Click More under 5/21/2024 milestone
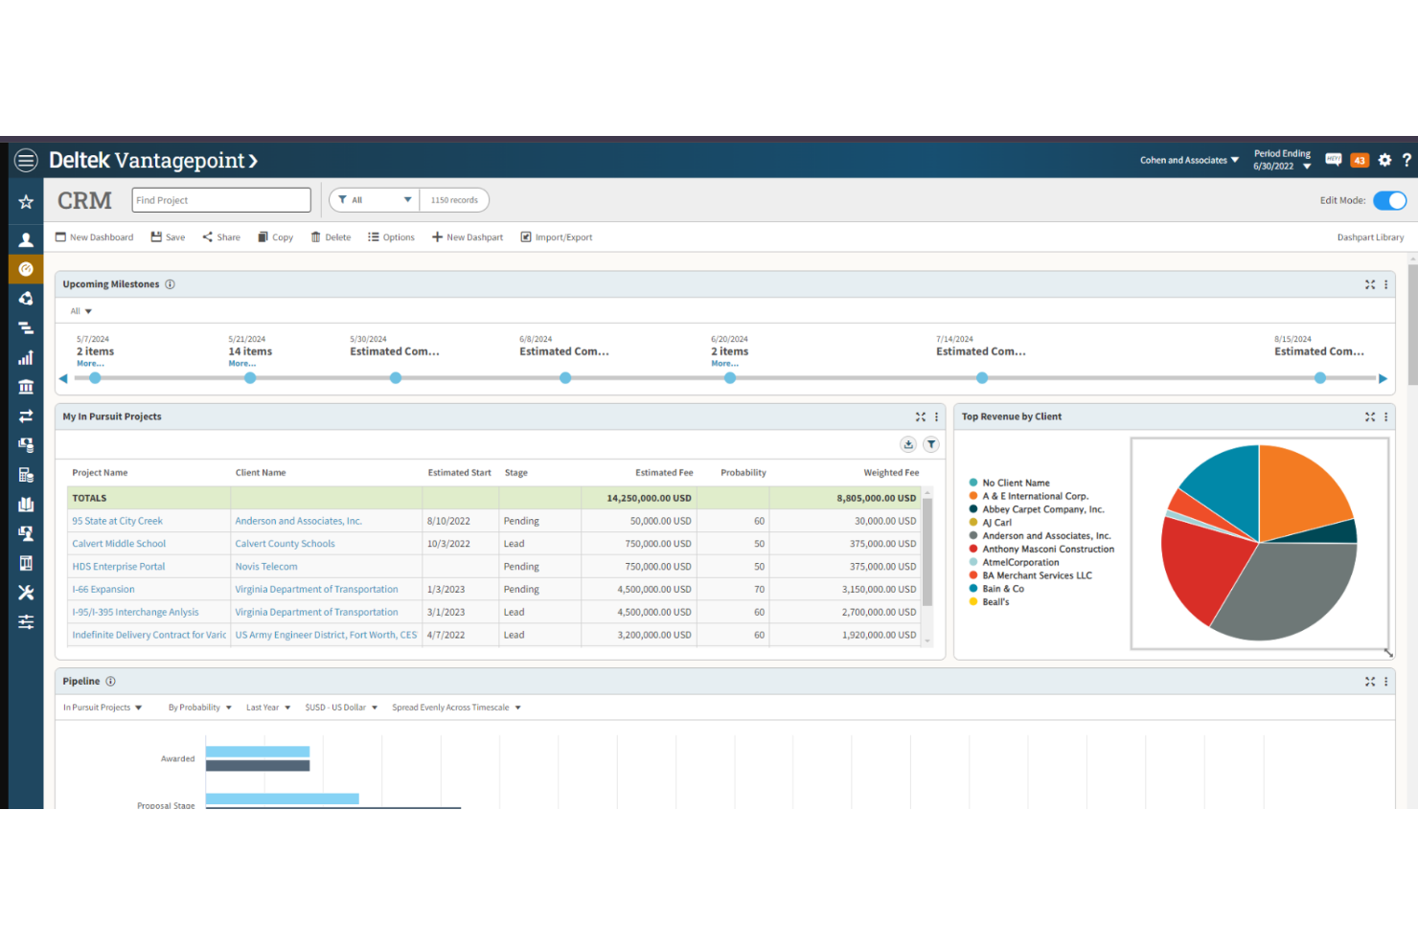The image size is (1418, 945). (x=241, y=364)
